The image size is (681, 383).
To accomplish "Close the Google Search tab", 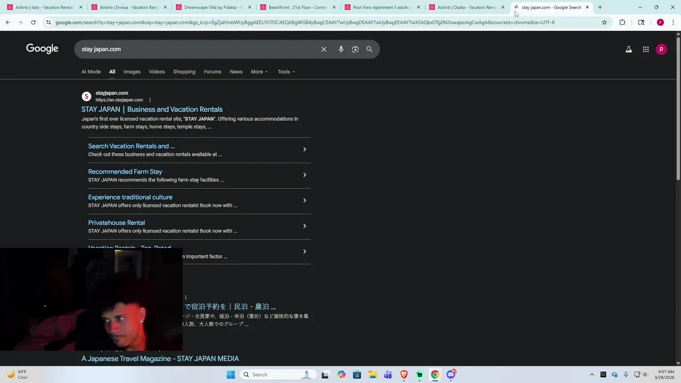I will click(x=587, y=7).
